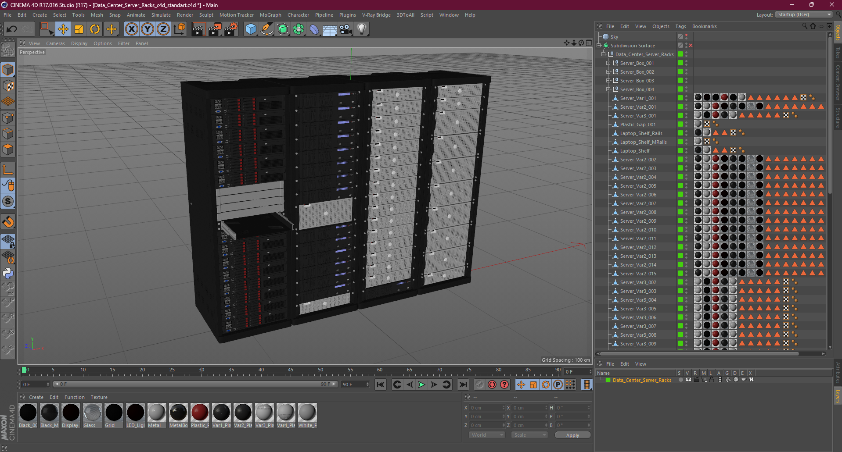The width and height of the screenshot is (842, 452).
Task: Open the World coordinate dropdown
Action: pyautogui.click(x=487, y=435)
